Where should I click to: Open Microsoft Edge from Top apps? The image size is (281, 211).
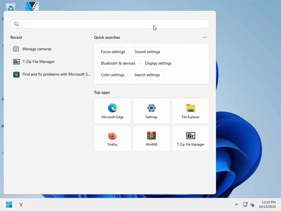pyautogui.click(x=112, y=111)
